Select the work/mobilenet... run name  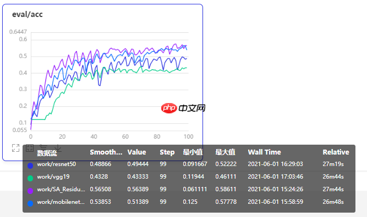(x=61, y=202)
